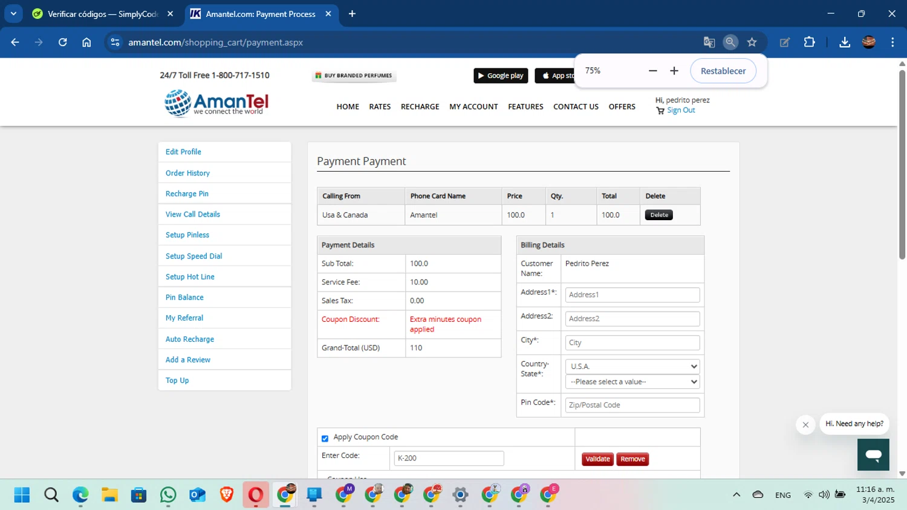Focus the Zip/Postal Code field

632,405
